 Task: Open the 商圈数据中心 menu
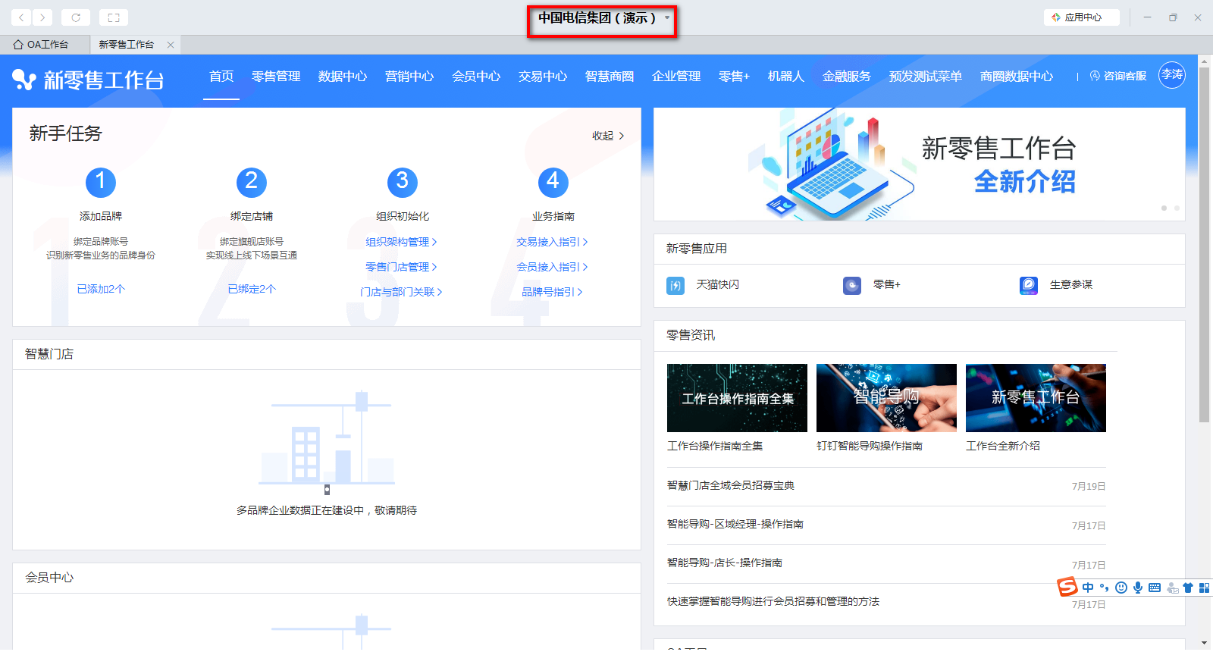(1017, 77)
